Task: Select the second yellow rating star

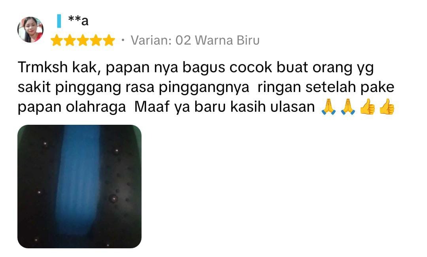Action: pyautogui.click(x=70, y=40)
